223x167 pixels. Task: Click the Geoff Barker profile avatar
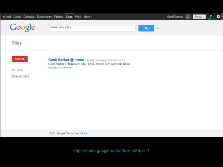[211, 17]
